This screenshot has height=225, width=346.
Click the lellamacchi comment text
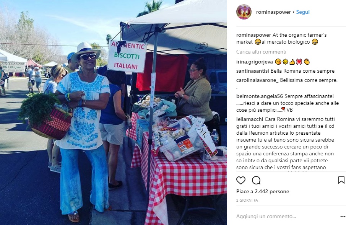point(286,143)
